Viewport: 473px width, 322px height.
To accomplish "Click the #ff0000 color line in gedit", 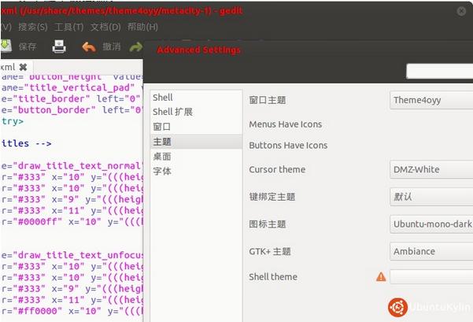I will (x=72, y=311).
